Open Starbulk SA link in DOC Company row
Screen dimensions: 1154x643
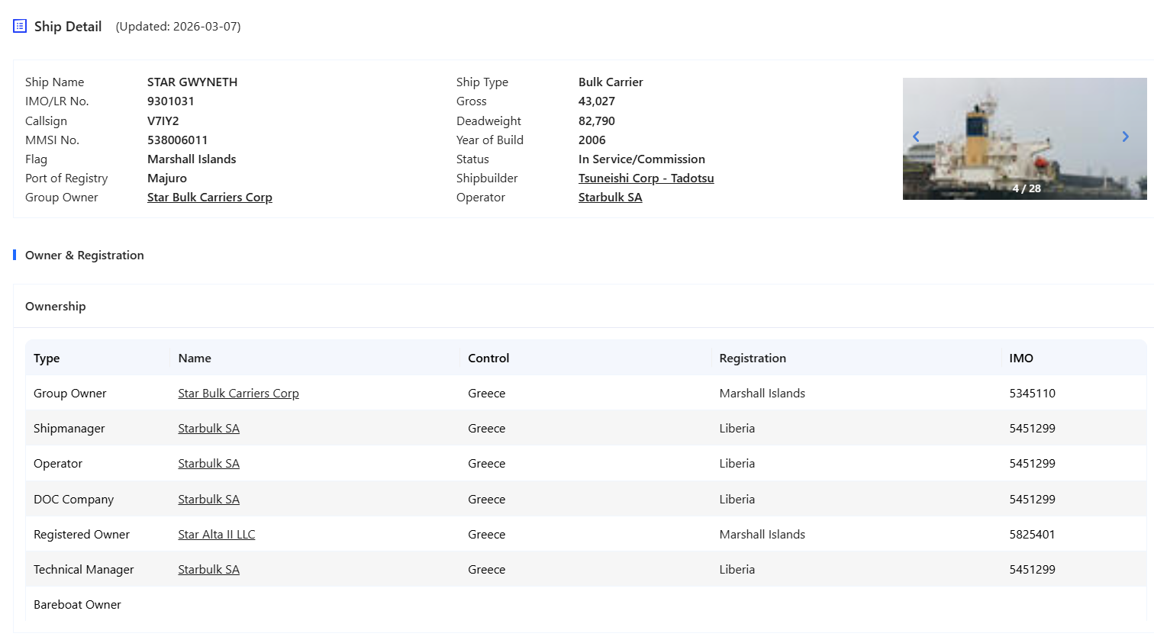pos(208,500)
